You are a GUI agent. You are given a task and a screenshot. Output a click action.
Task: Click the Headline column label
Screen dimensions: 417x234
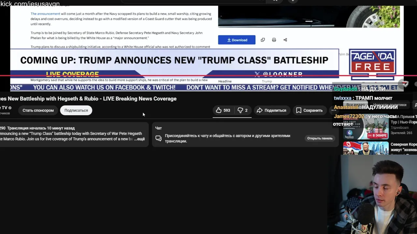pos(225,81)
